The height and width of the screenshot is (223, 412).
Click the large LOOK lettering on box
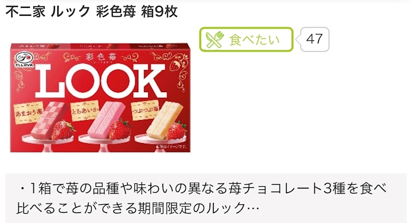pyautogui.click(x=101, y=81)
